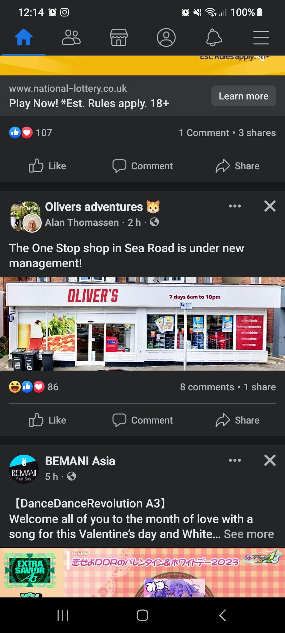Open options menu for Olivers adventures post
Screen dimensions: 285x633
[x=235, y=206]
